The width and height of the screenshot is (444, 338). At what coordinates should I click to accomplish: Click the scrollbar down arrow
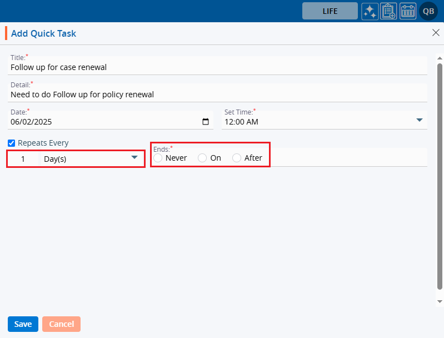click(x=439, y=301)
